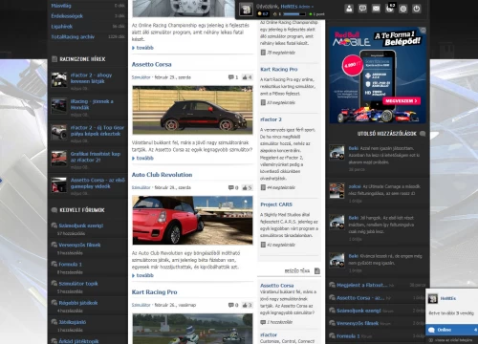Open 'Formula 1' in recent topics list
The height and width of the screenshot is (344, 478).
pyautogui.click(x=348, y=336)
